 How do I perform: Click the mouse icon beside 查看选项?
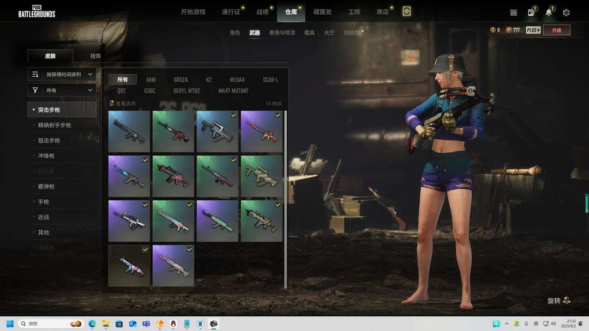pos(111,103)
